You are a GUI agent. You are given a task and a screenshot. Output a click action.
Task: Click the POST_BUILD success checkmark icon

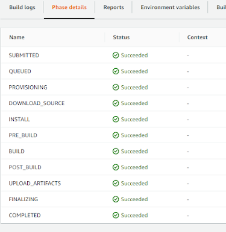[x=116, y=167]
